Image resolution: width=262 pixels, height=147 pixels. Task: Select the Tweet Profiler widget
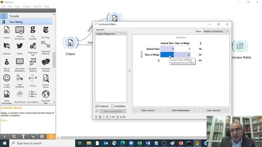pos(7,81)
